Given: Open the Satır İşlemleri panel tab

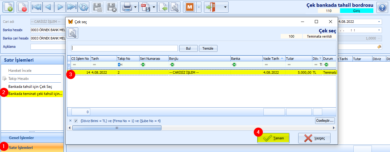Looking at the screenshot, I should [32, 148].
